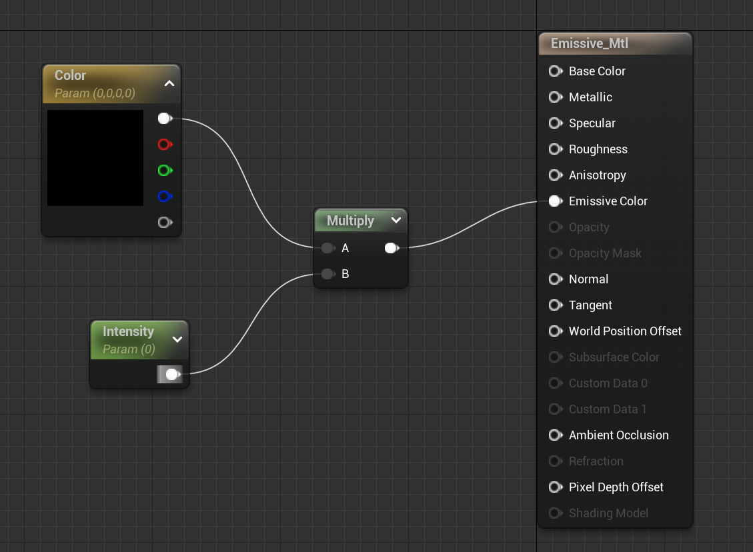Screen dimensions: 753x552
Task: Click the Emissive Color input pin
Action: (554, 201)
